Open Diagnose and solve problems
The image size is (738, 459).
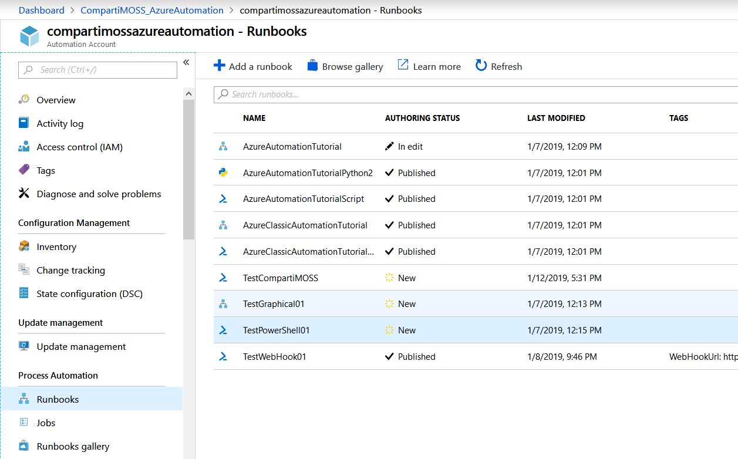(99, 194)
